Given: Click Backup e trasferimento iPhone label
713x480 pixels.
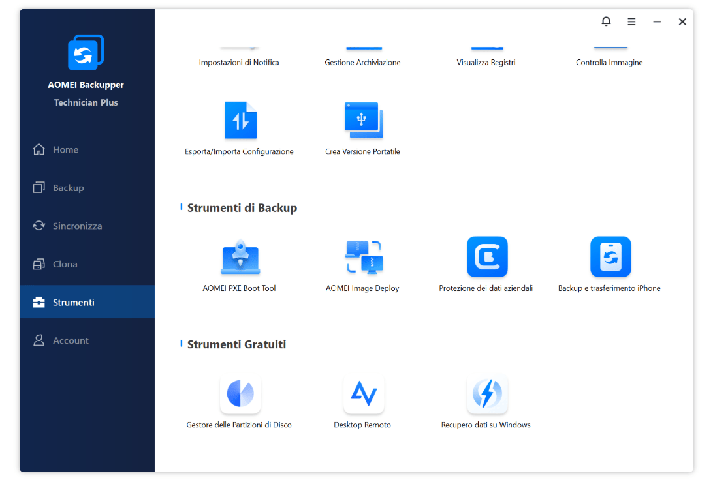Looking at the screenshot, I should click(609, 288).
